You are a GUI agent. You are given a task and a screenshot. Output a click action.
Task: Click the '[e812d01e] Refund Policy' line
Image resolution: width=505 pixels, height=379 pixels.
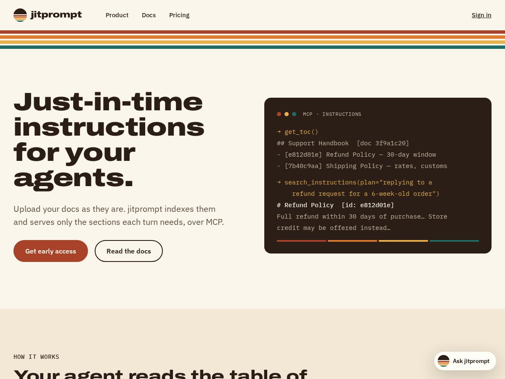tap(356, 155)
